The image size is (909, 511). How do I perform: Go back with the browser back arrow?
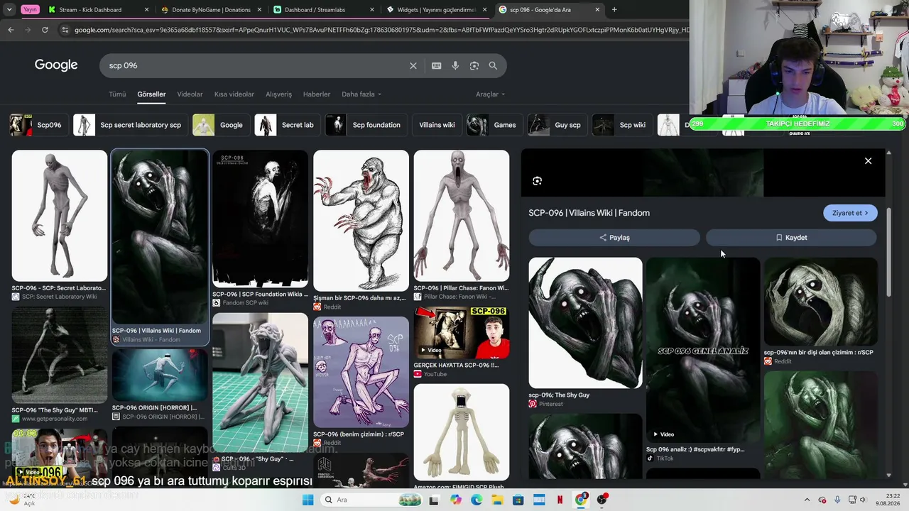(x=11, y=30)
